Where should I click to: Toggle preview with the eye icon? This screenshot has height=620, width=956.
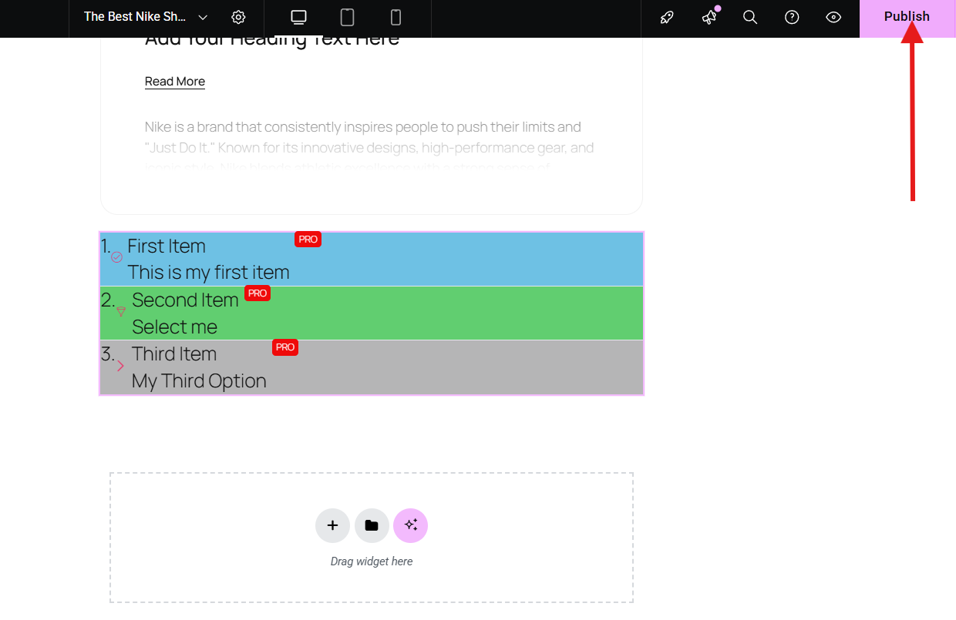833,17
